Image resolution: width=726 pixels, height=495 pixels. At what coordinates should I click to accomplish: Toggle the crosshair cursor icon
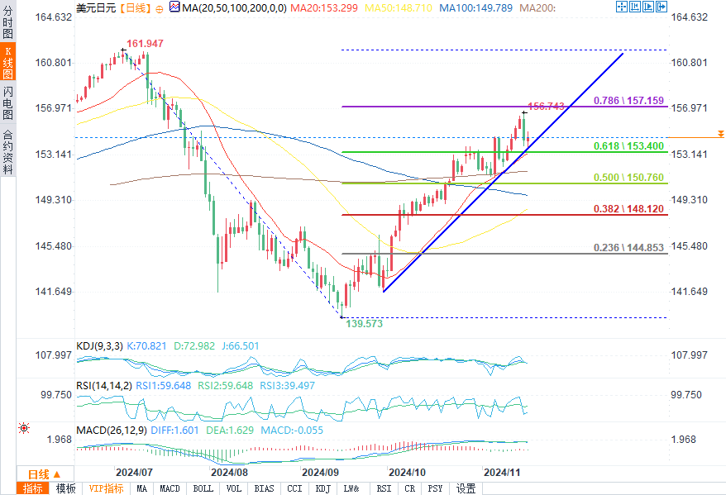[621, 7]
